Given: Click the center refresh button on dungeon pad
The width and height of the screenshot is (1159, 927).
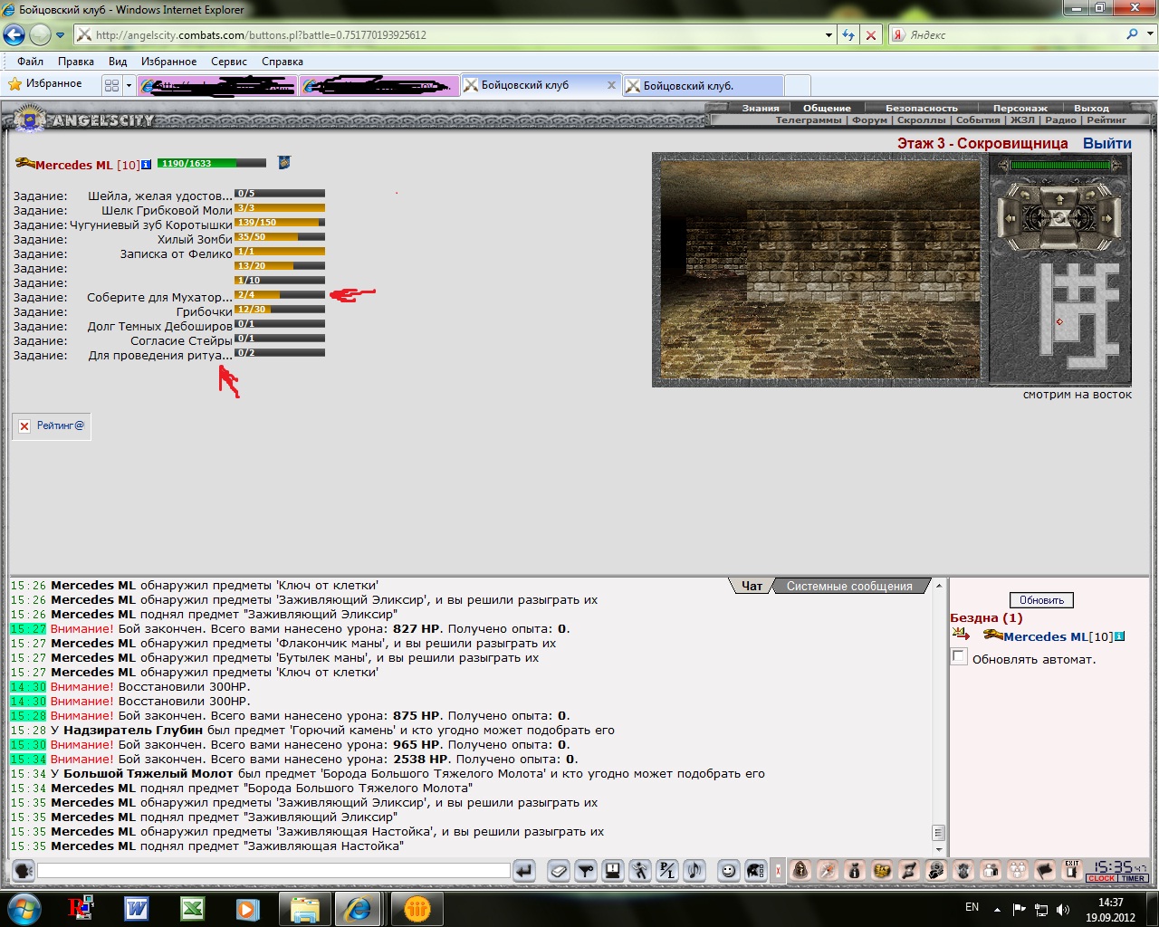Looking at the screenshot, I should (x=1058, y=218).
